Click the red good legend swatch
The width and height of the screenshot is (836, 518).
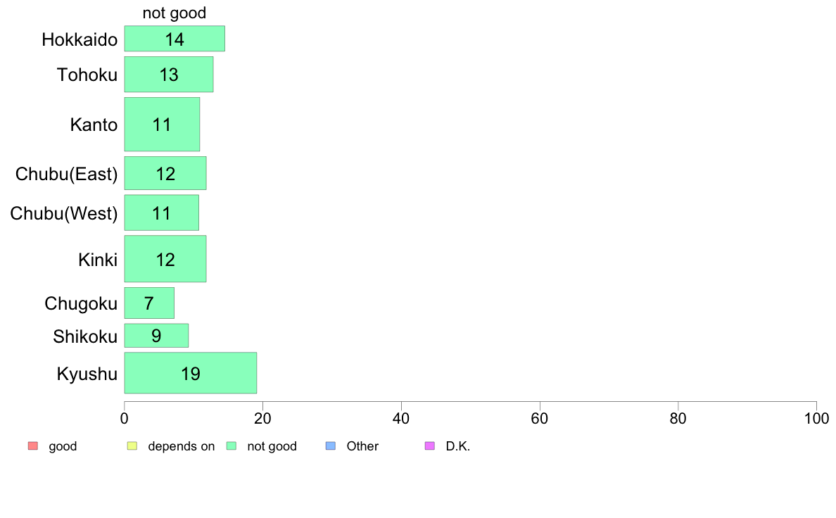[33, 446]
